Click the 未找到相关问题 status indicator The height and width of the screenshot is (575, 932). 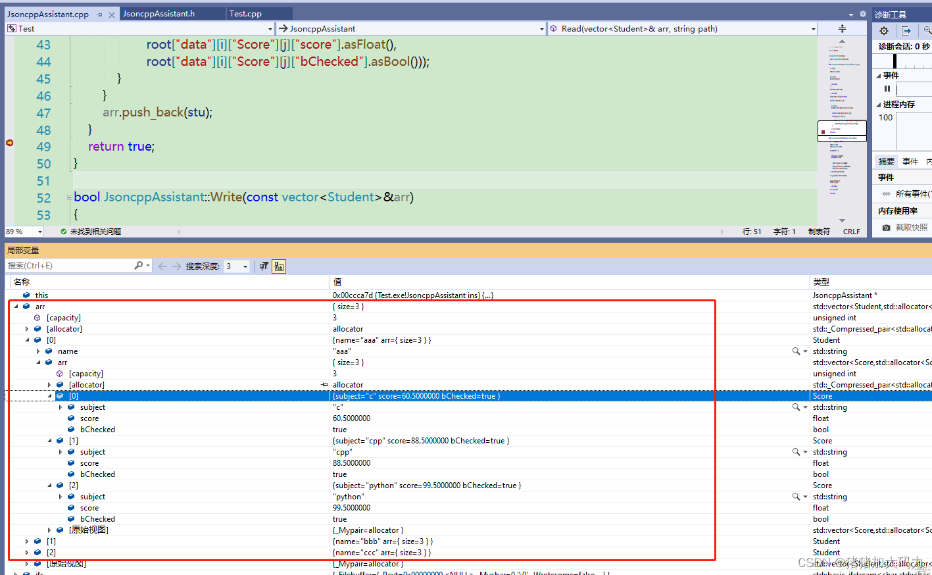91,232
